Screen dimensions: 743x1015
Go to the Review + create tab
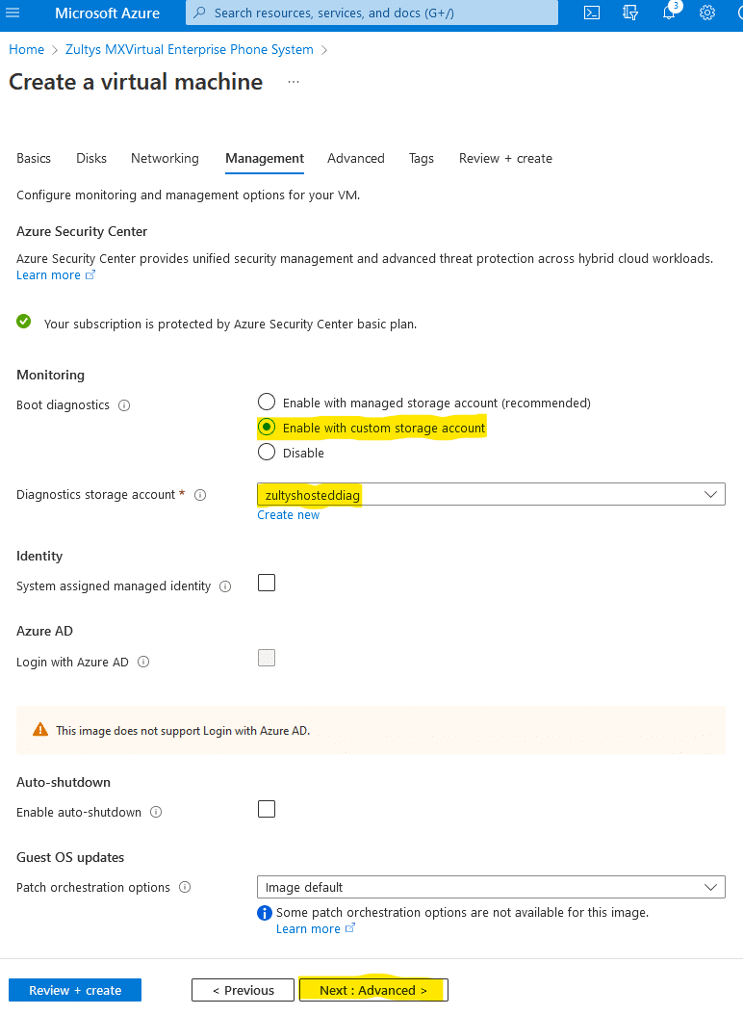click(505, 159)
